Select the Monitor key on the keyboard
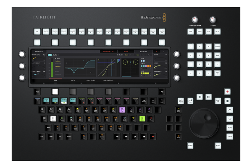Screen dimensions: 252x168 click(x=60, y=110)
